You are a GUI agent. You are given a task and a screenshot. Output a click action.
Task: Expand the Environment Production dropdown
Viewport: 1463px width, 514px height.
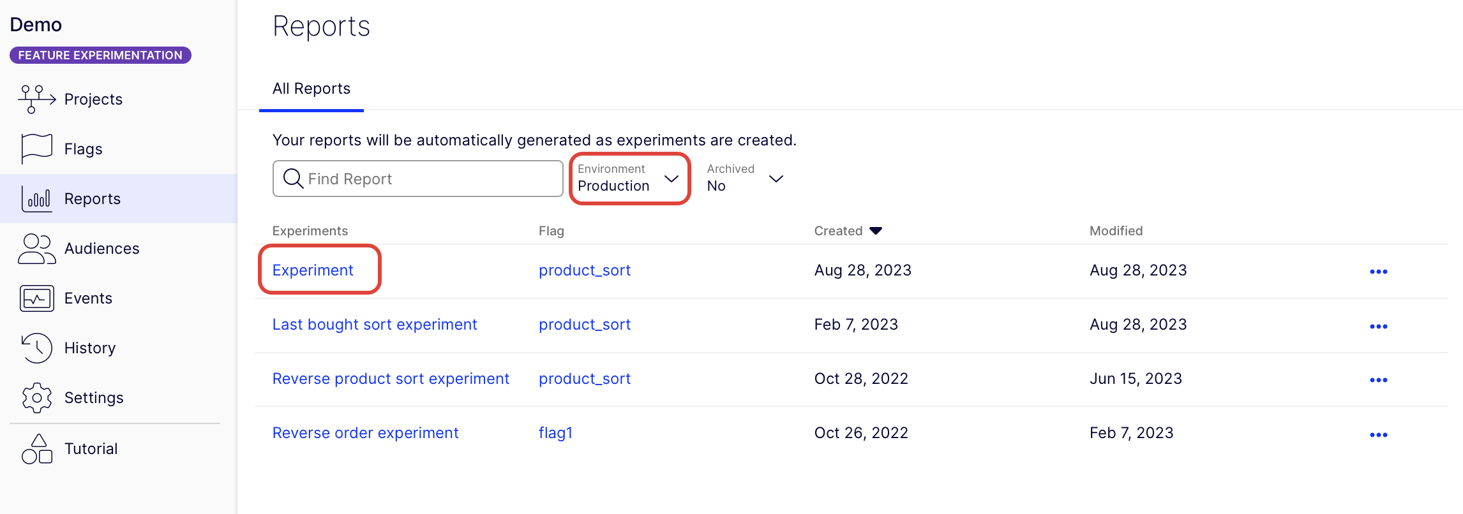pyautogui.click(x=629, y=179)
